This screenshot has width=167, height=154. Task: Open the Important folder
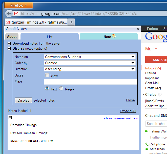pyautogui.click(x=152, y=78)
